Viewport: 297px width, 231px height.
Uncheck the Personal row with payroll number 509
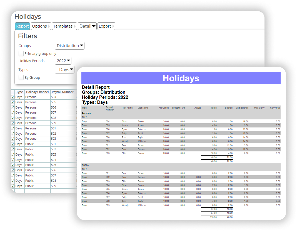13,123
